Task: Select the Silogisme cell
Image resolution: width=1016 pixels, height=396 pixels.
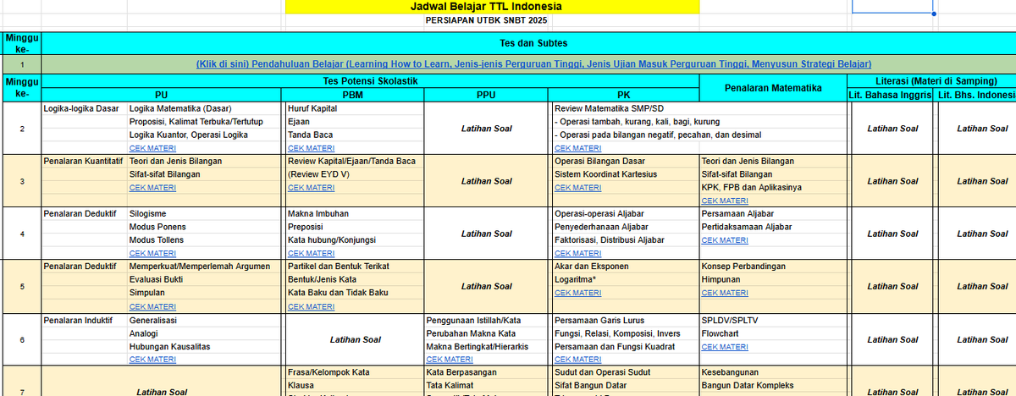Action: point(206,214)
